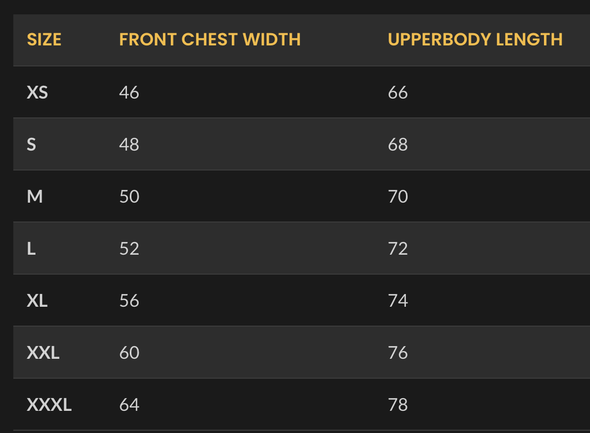Select the S size row label
Viewport: 590px width, 433px height.
(x=31, y=145)
